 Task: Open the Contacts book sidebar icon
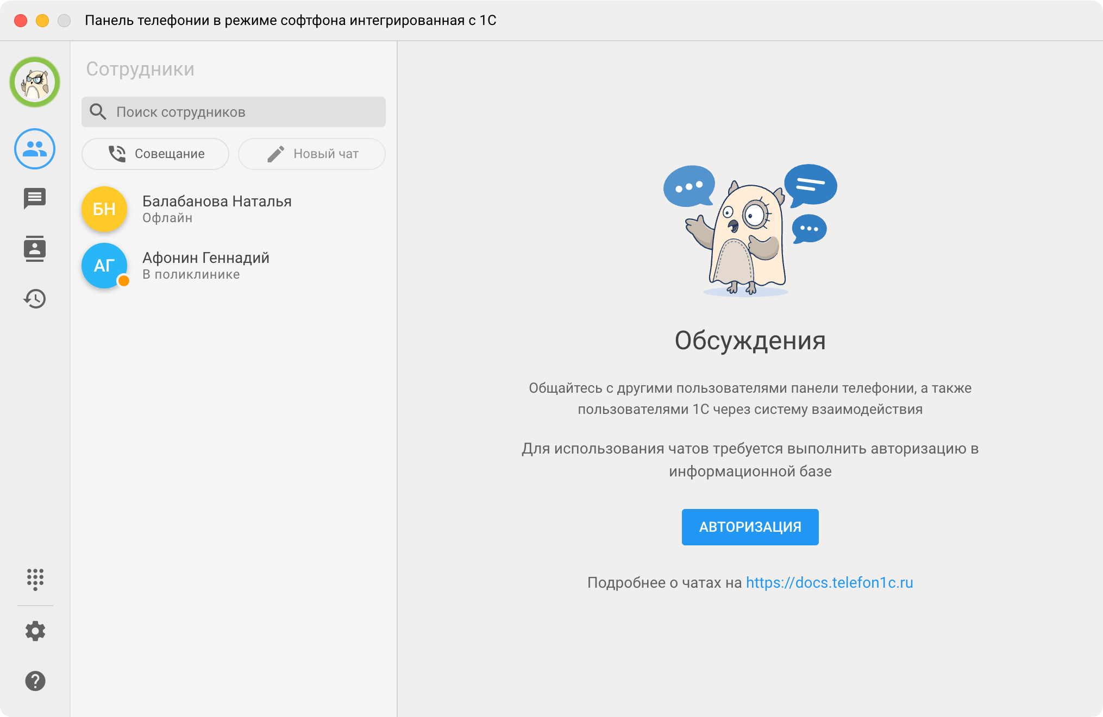(35, 249)
